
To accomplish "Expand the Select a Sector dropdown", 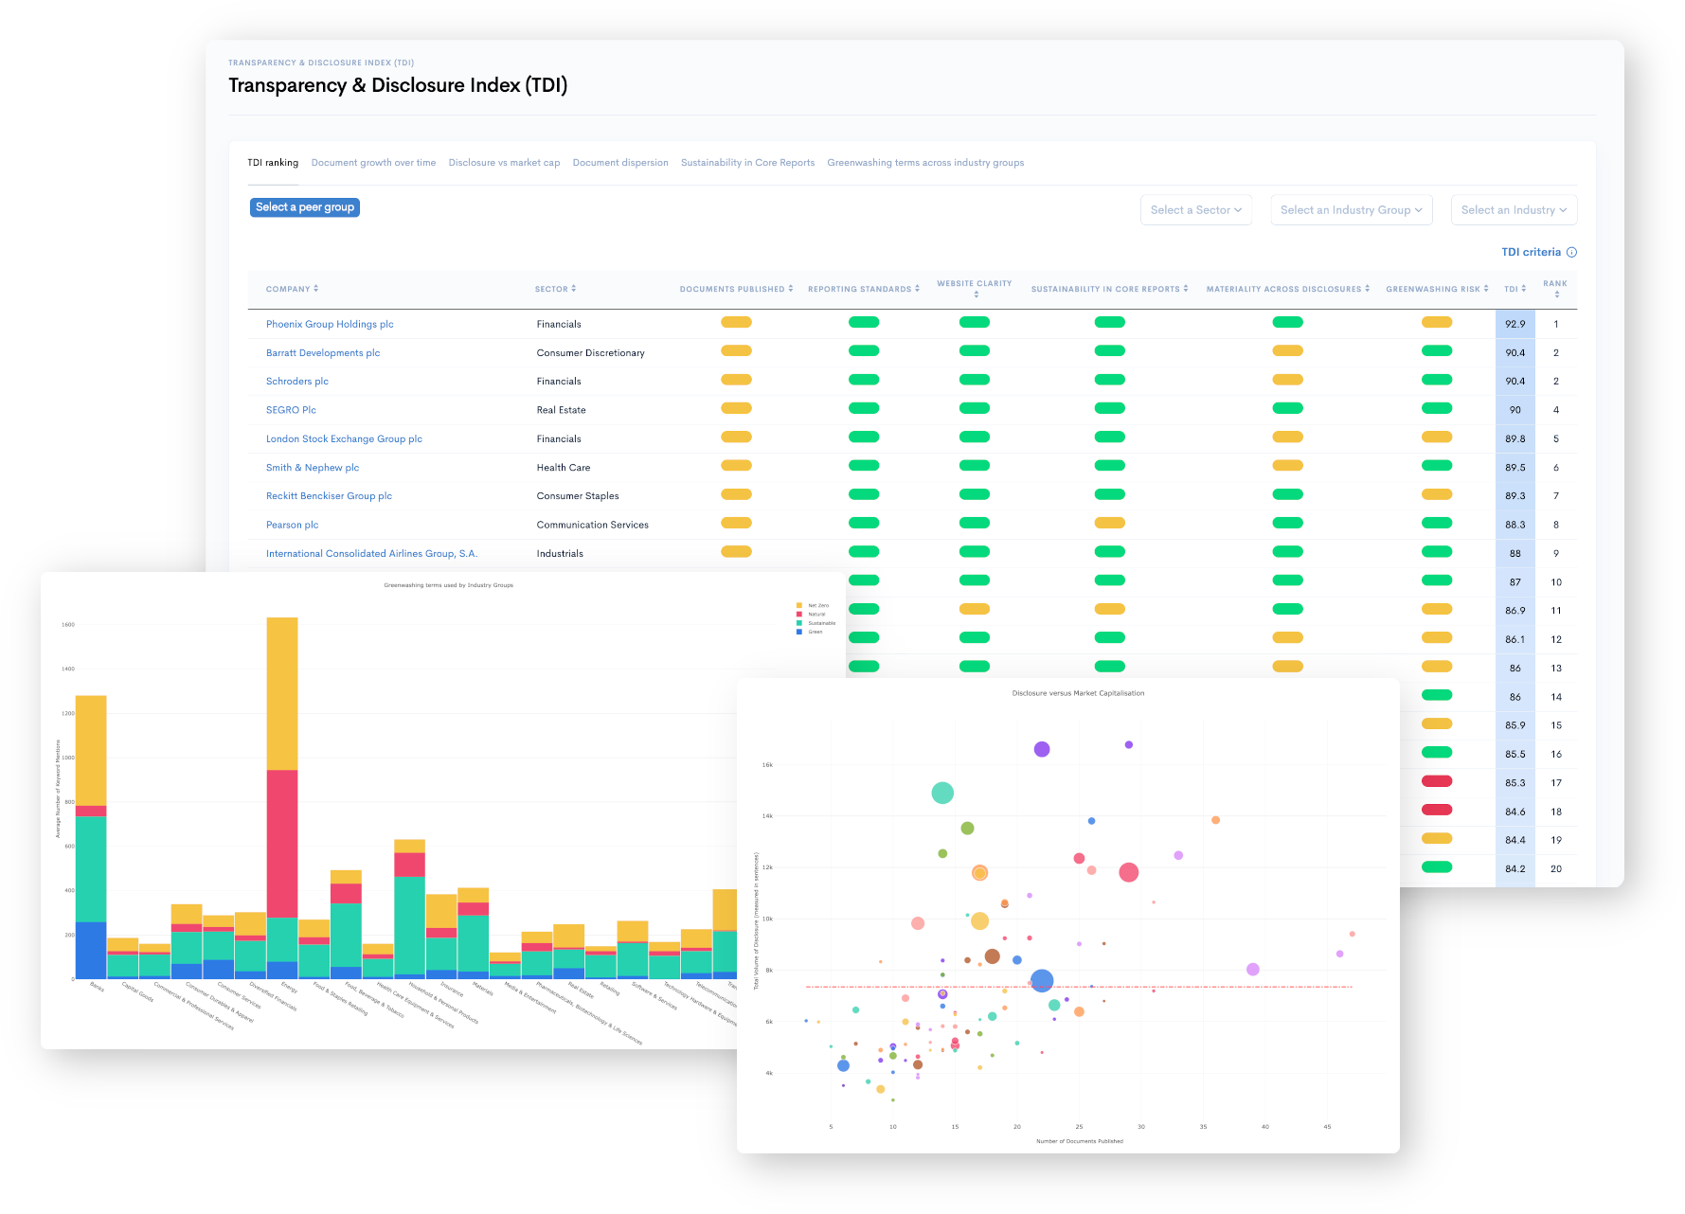I will point(1196,210).
